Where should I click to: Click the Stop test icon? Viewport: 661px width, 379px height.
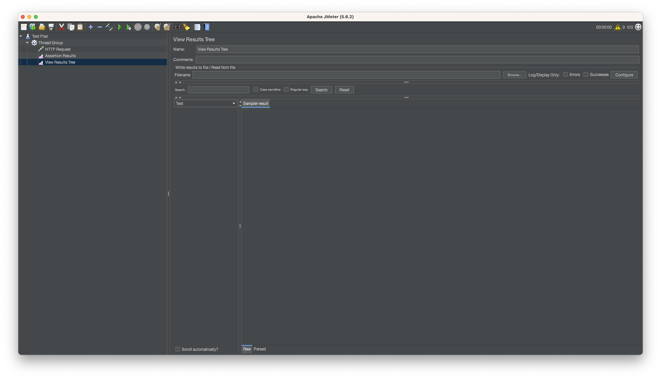click(138, 27)
